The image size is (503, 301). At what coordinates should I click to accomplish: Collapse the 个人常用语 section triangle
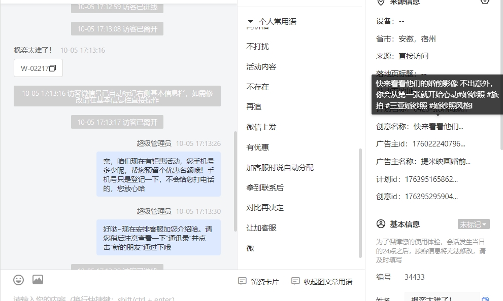(x=250, y=21)
